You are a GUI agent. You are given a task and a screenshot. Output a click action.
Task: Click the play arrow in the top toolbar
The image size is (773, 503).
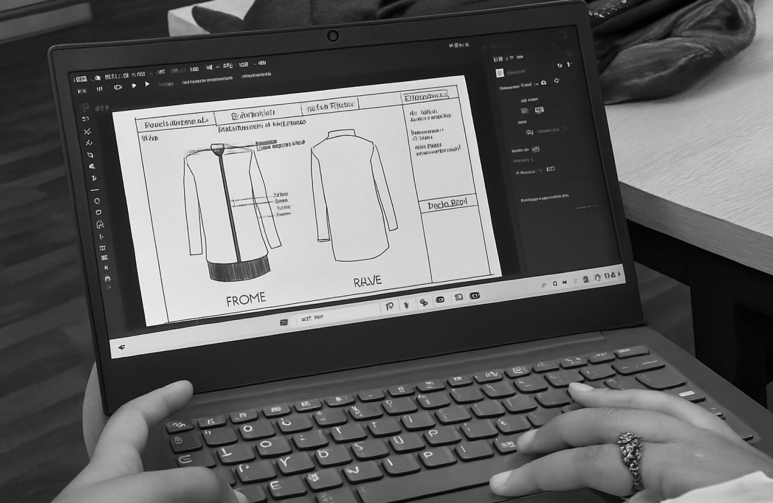coord(148,85)
